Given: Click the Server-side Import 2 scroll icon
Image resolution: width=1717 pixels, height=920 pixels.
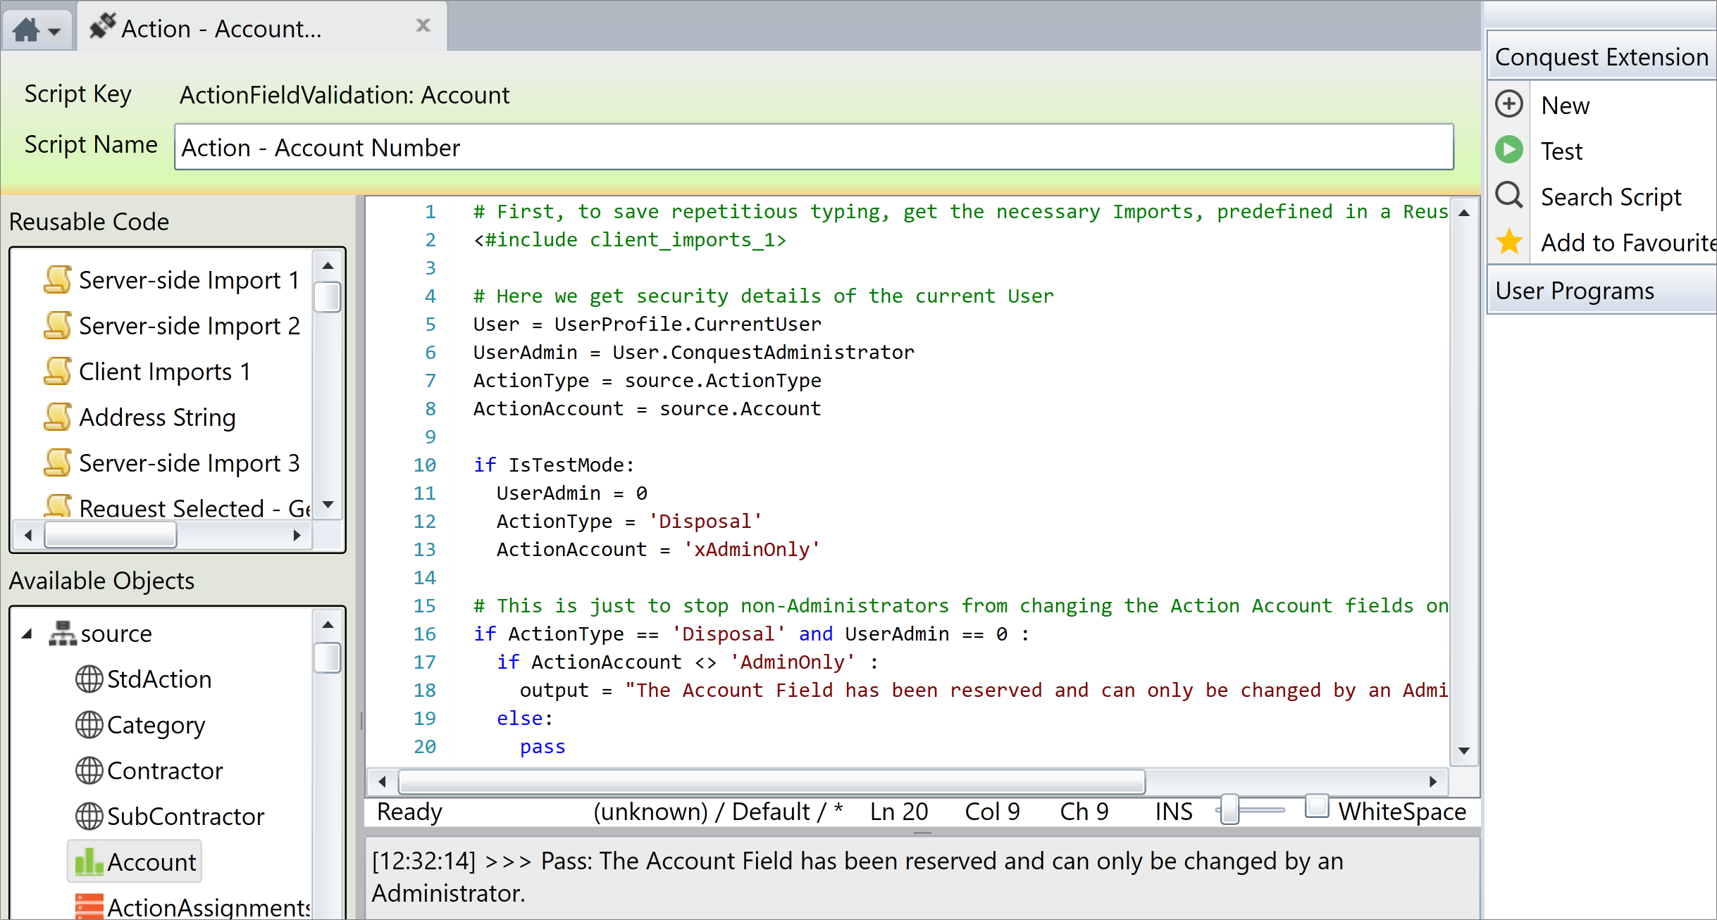Looking at the screenshot, I should click(58, 325).
